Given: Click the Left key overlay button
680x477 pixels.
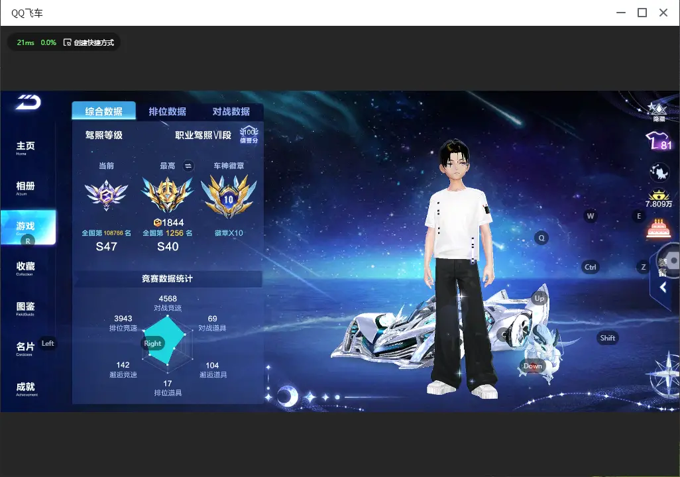Looking at the screenshot, I should coord(48,343).
